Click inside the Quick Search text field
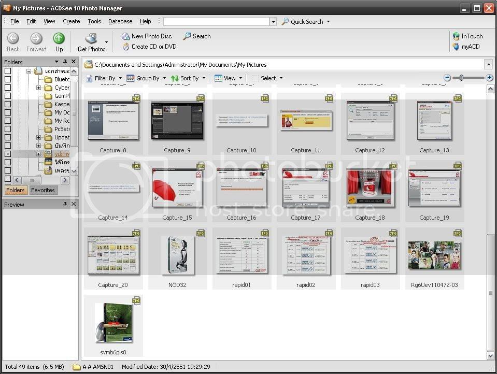This screenshot has width=497, height=374. coord(217,22)
